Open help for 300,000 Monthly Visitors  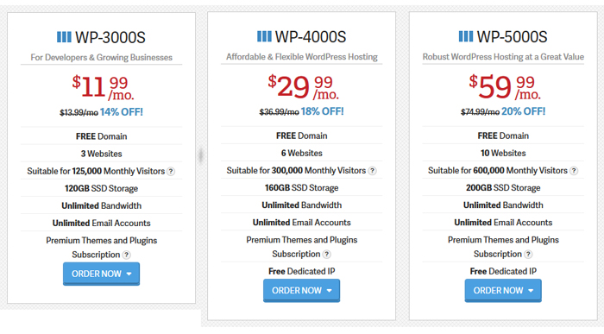[372, 171]
